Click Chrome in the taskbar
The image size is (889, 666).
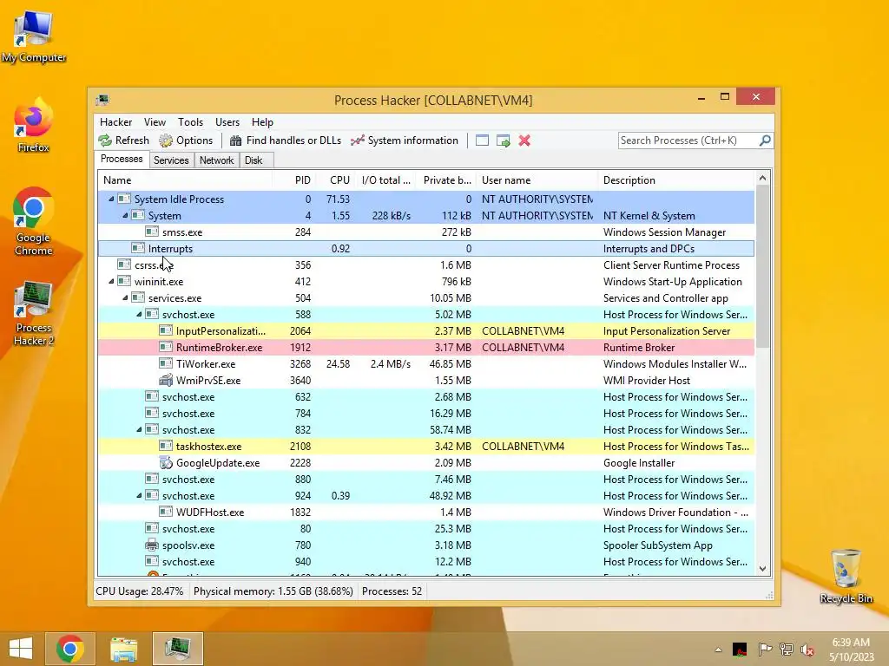[70, 649]
